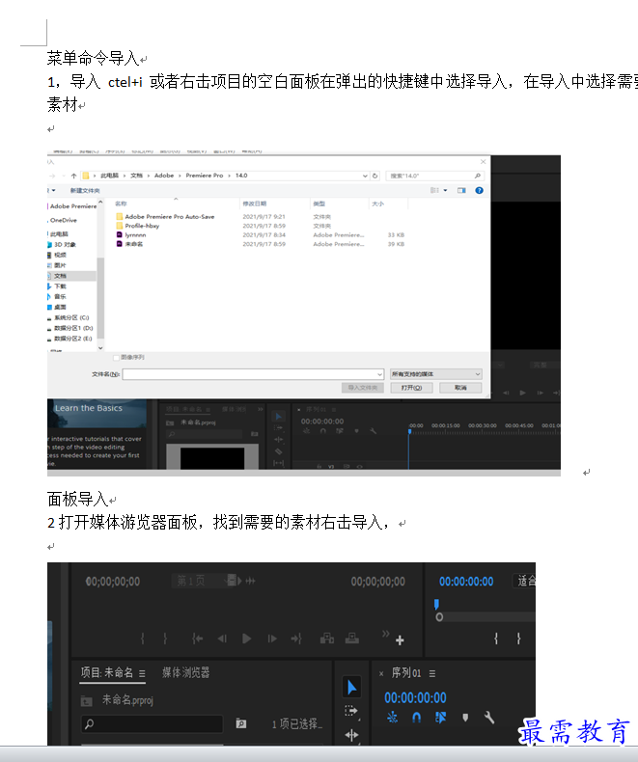Click the 打开(O) button

tap(411, 388)
